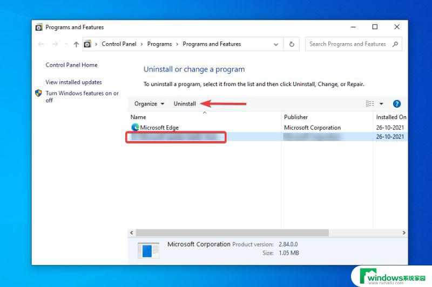
Task: Click Programs and Features breadcrumb segment
Action: pos(212,44)
